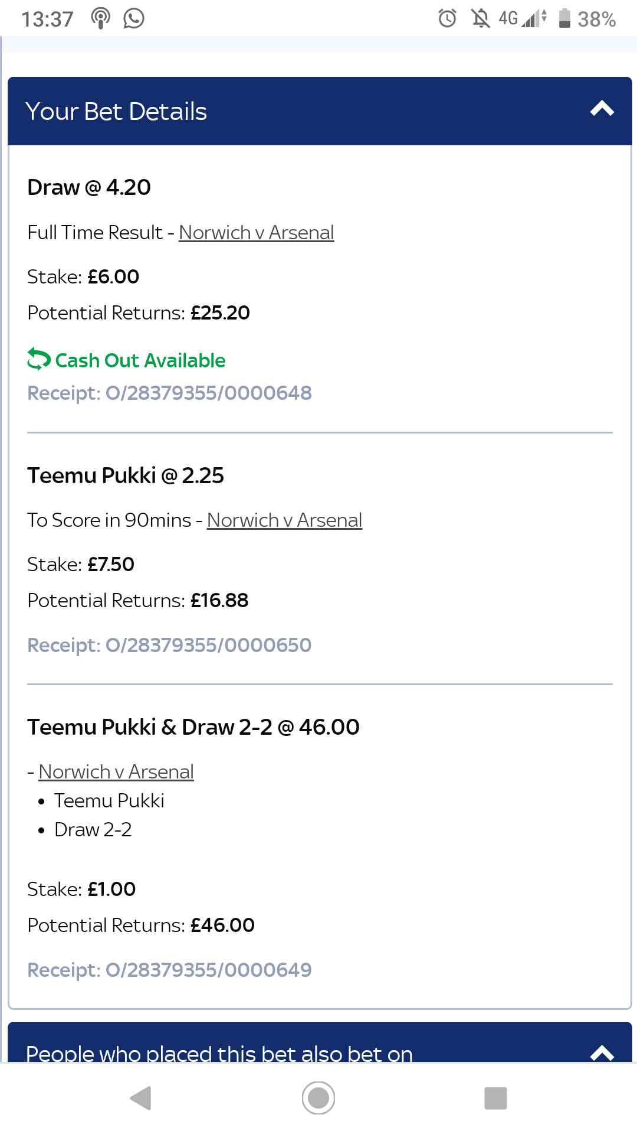Image resolution: width=637 pixels, height=1134 pixels.
Task: Select the Your Bet Details header title
Action: 116,112
